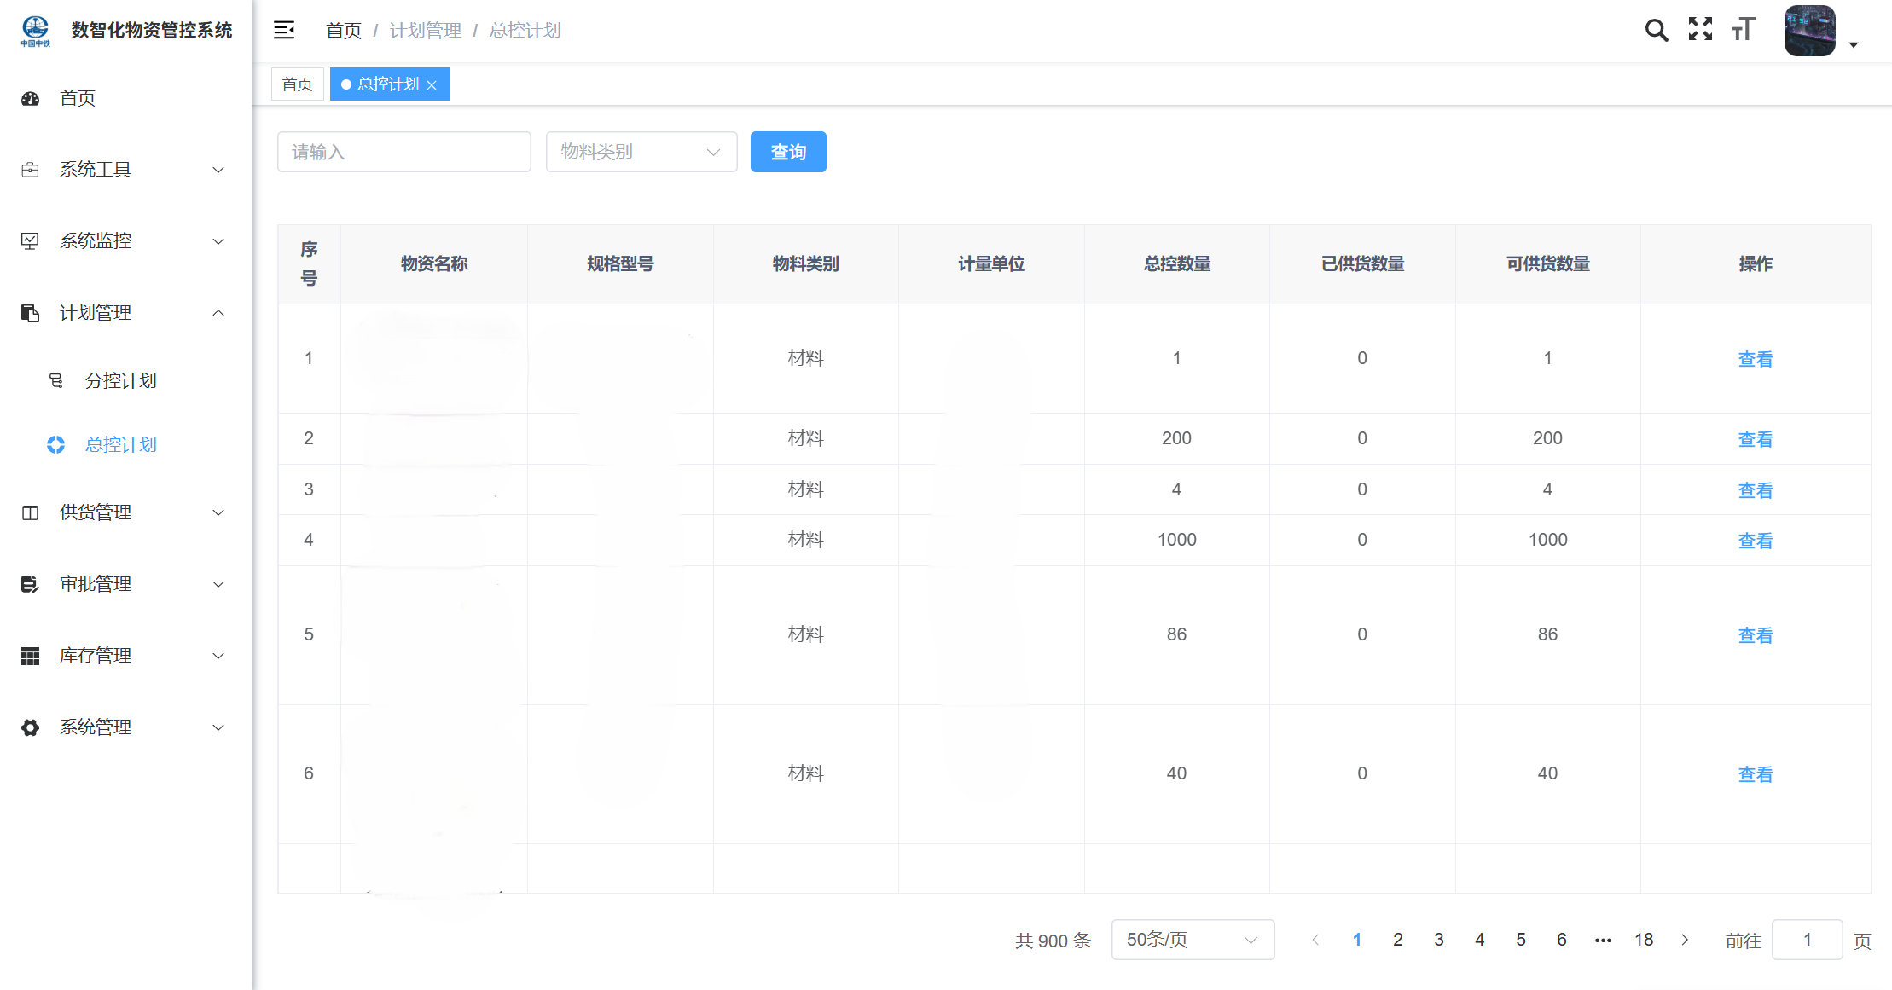Switch to the 首页 tab

(x=297, y=84)
